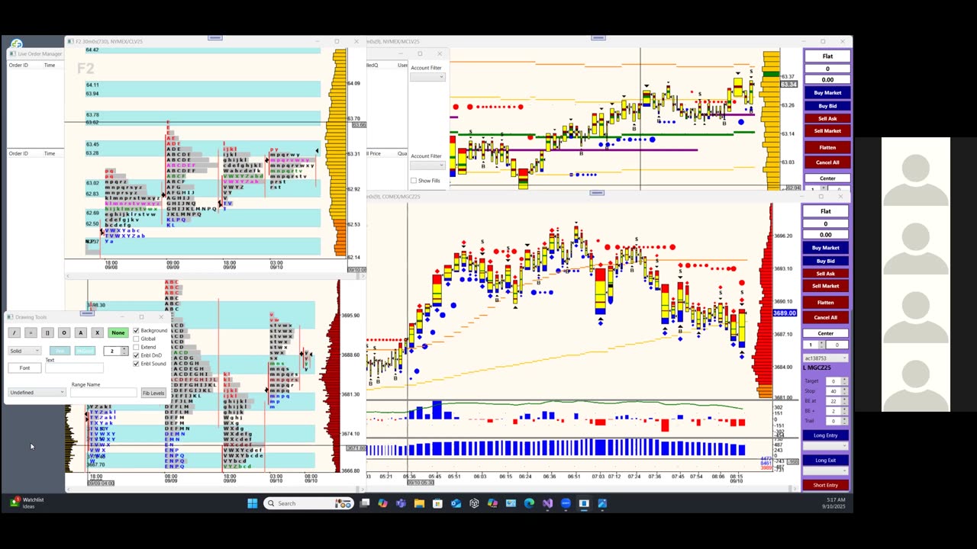Enable the Global checkbox
This screenshot has height=549, width=977.
point(136,339)
